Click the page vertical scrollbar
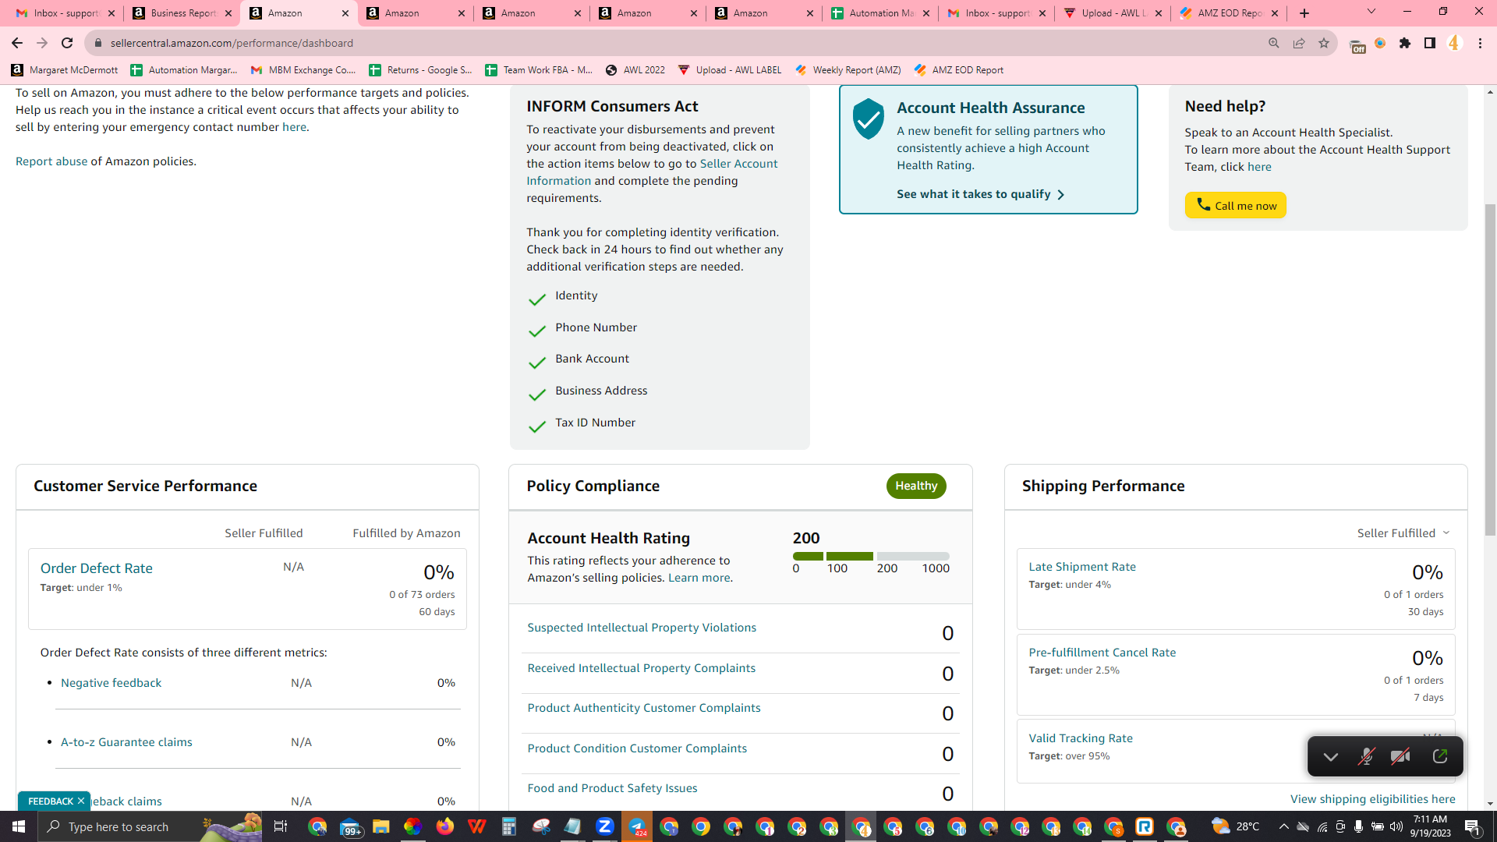 1490,370
